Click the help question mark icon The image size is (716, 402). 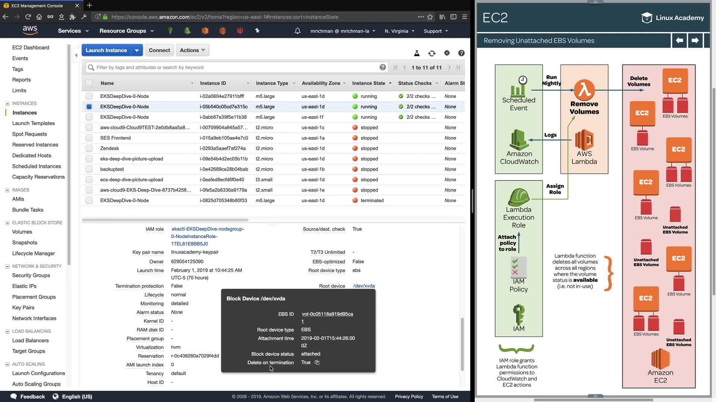click(461, 53)
